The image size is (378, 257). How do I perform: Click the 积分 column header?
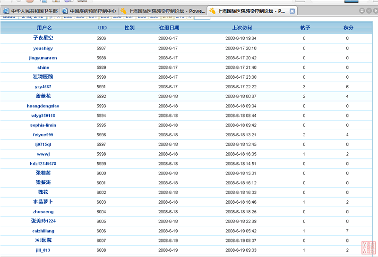[348, 28]
